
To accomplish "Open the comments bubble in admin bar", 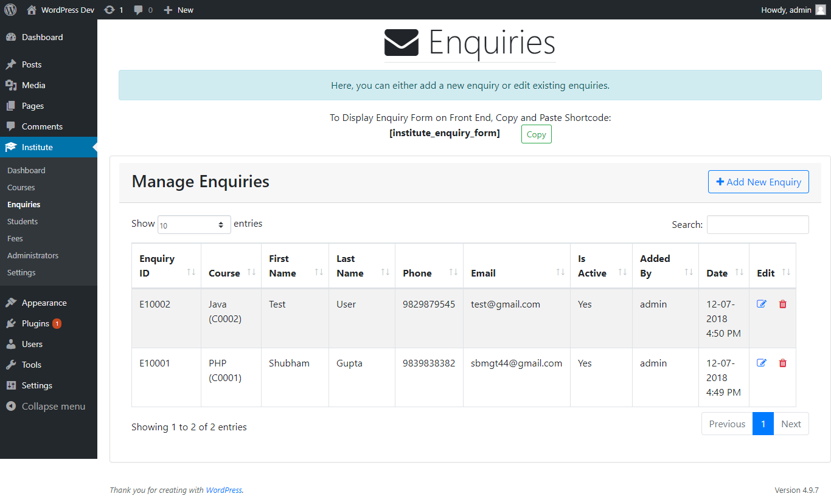I will pos(143,10).
